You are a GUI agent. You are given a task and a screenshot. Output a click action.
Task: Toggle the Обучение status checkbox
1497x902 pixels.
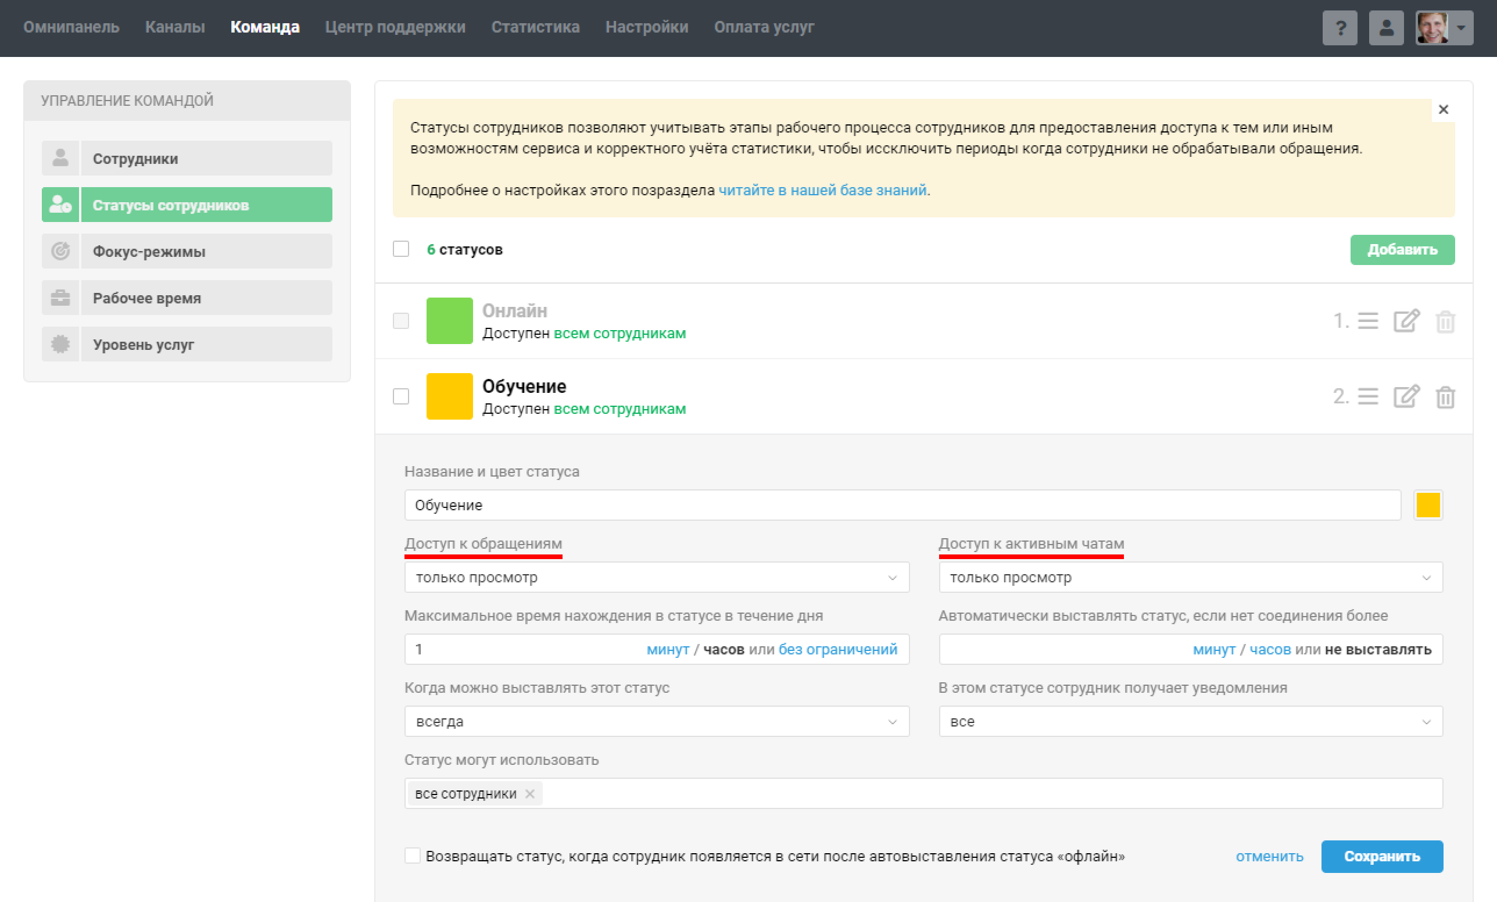click(x=401, y=396)
